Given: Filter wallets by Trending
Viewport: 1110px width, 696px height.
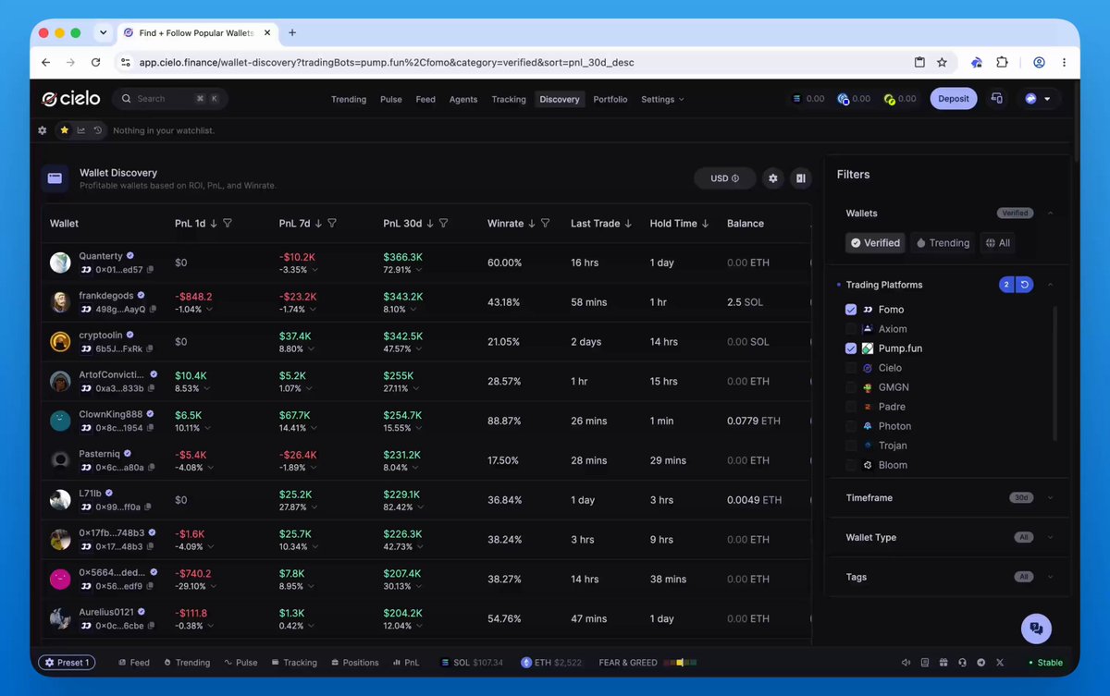Looking at the screenshot, I should (943, 243).
